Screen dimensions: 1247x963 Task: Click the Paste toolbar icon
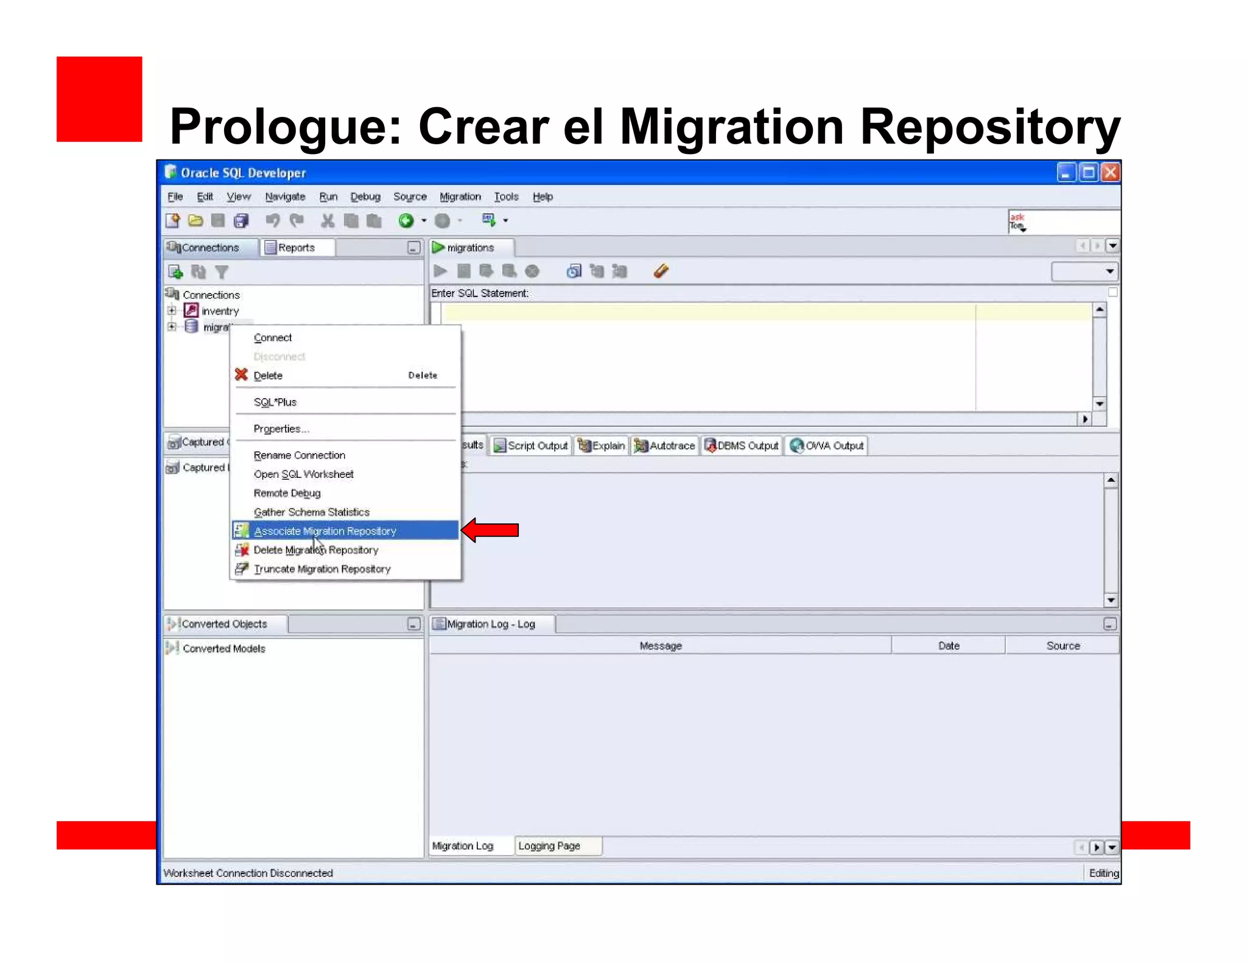374,220
